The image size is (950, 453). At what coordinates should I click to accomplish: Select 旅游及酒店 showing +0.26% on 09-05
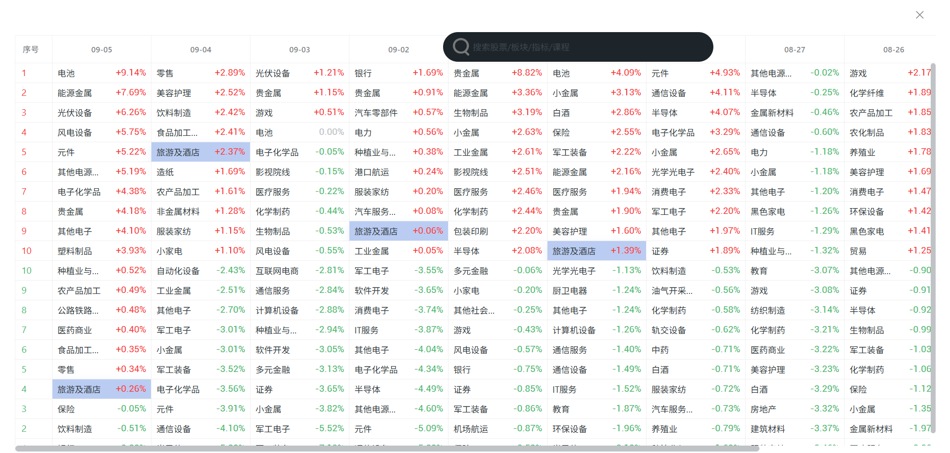click(x=79, y=389)
